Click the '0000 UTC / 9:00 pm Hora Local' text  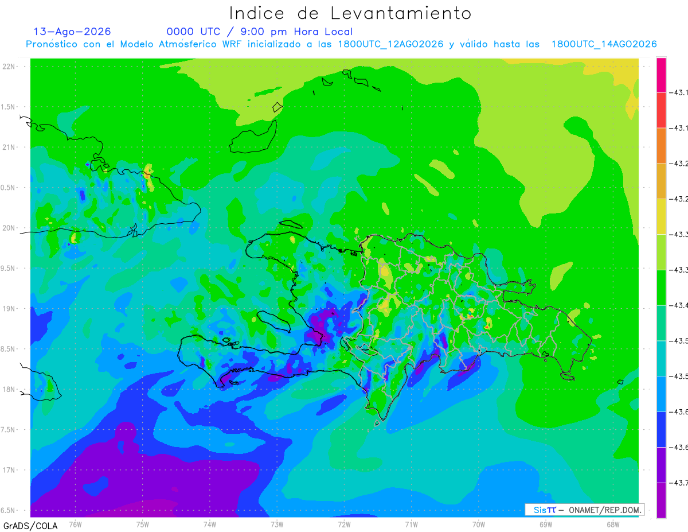click(x=260, y=32)
